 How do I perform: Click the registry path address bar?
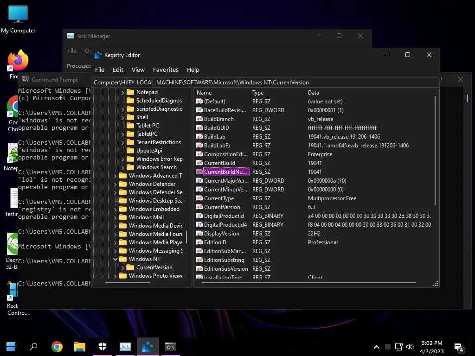265,83
